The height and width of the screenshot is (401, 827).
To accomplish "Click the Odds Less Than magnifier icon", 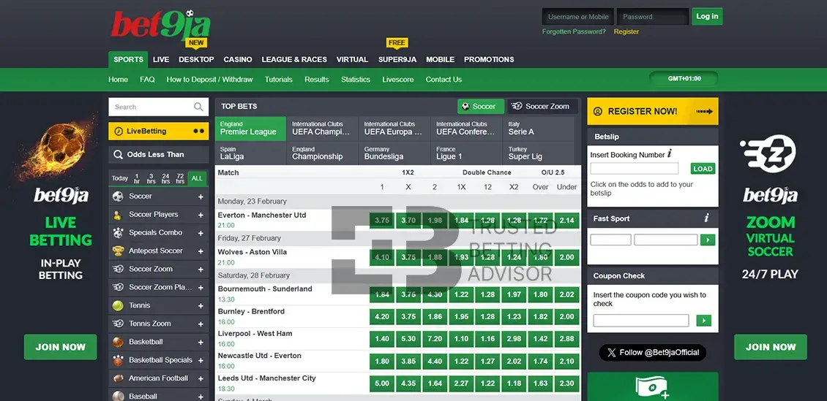I will (x=118, y=155).
